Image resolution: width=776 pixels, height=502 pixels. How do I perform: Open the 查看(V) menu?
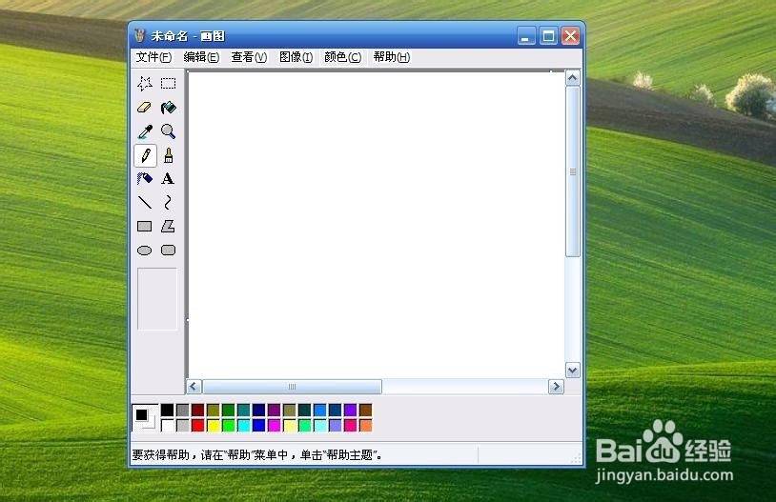(x=249, y=57)
